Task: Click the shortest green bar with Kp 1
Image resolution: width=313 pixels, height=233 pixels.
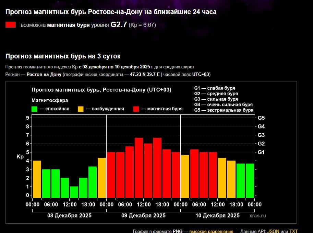Action: pos(74,192)
